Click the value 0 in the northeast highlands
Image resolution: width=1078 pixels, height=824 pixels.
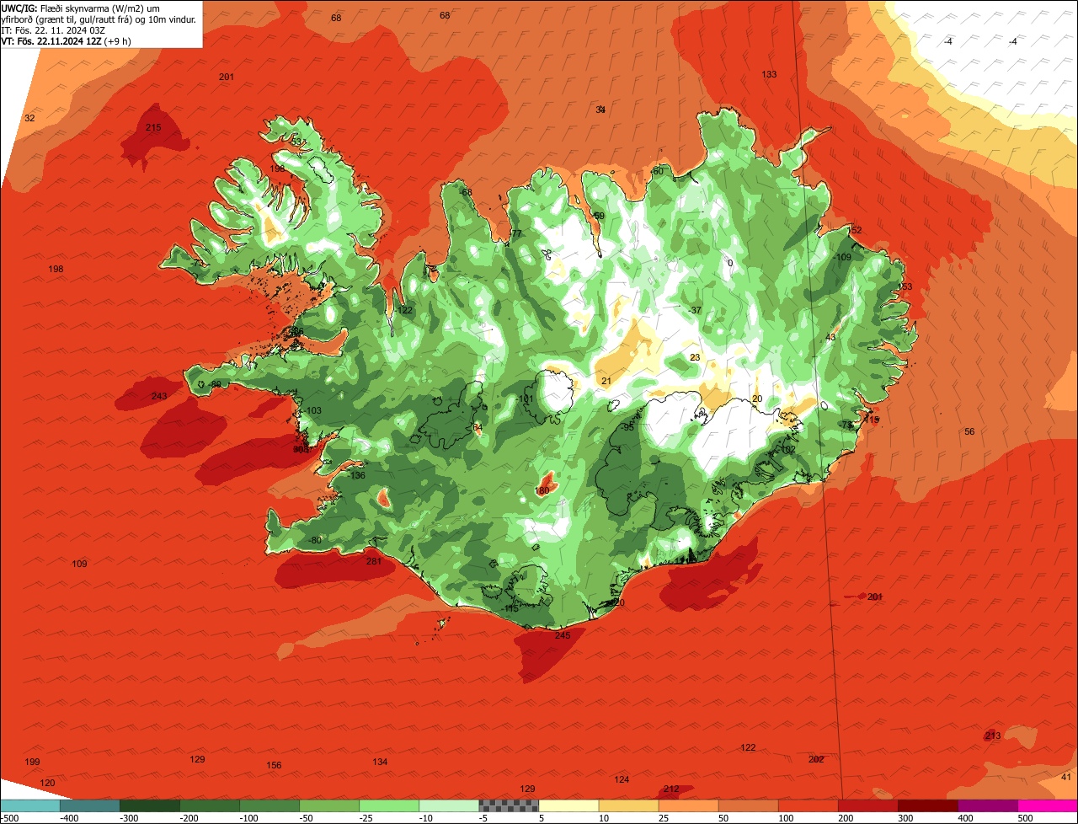pyautogui.click(x=730, y=264)
